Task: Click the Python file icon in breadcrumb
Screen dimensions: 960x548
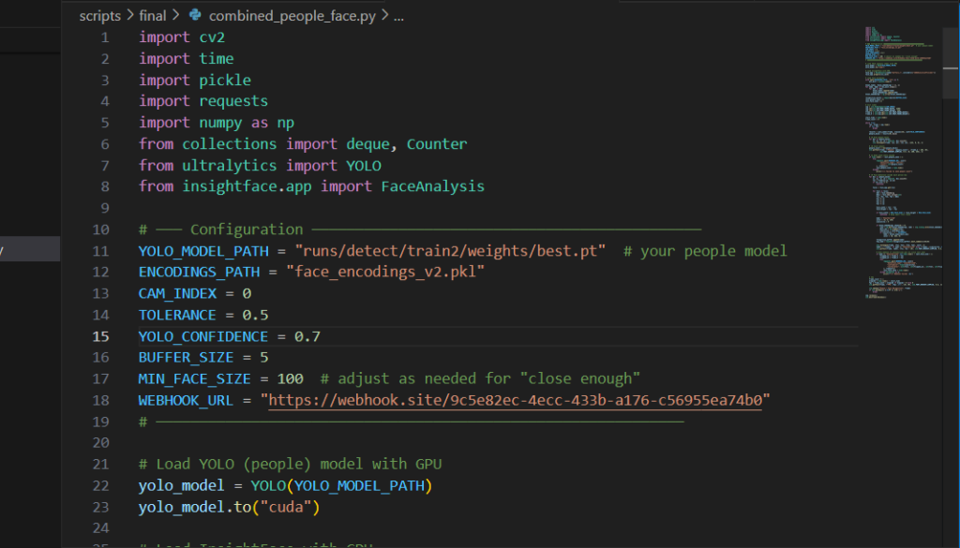Action: pyautogui.click(x=195, y=16)
